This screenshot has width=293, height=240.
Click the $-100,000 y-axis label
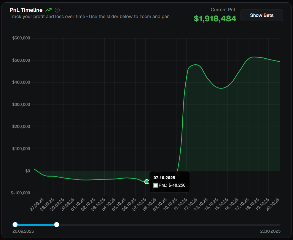pos(20,193)
